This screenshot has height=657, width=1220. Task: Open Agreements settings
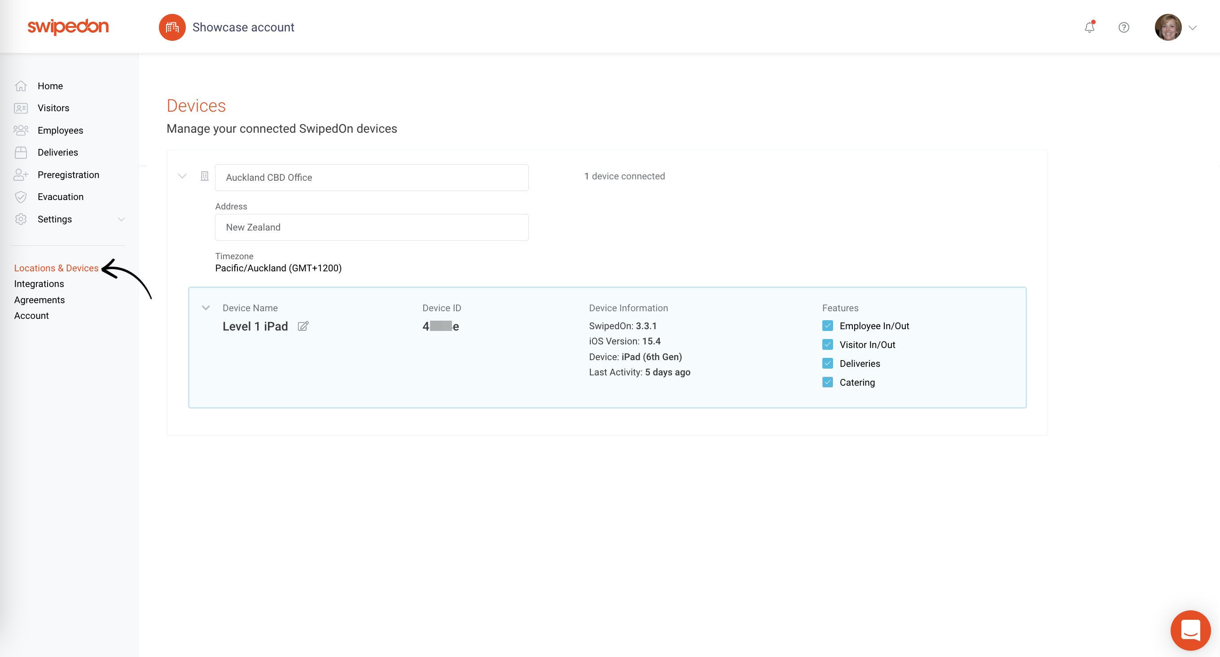tap(39, 300)
